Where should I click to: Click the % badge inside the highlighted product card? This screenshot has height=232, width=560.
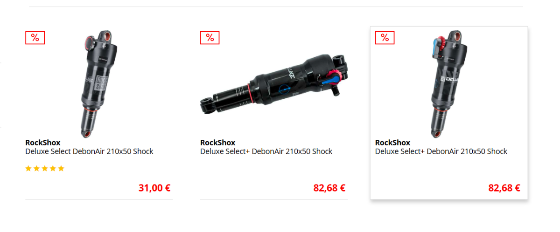coord(385,38)
